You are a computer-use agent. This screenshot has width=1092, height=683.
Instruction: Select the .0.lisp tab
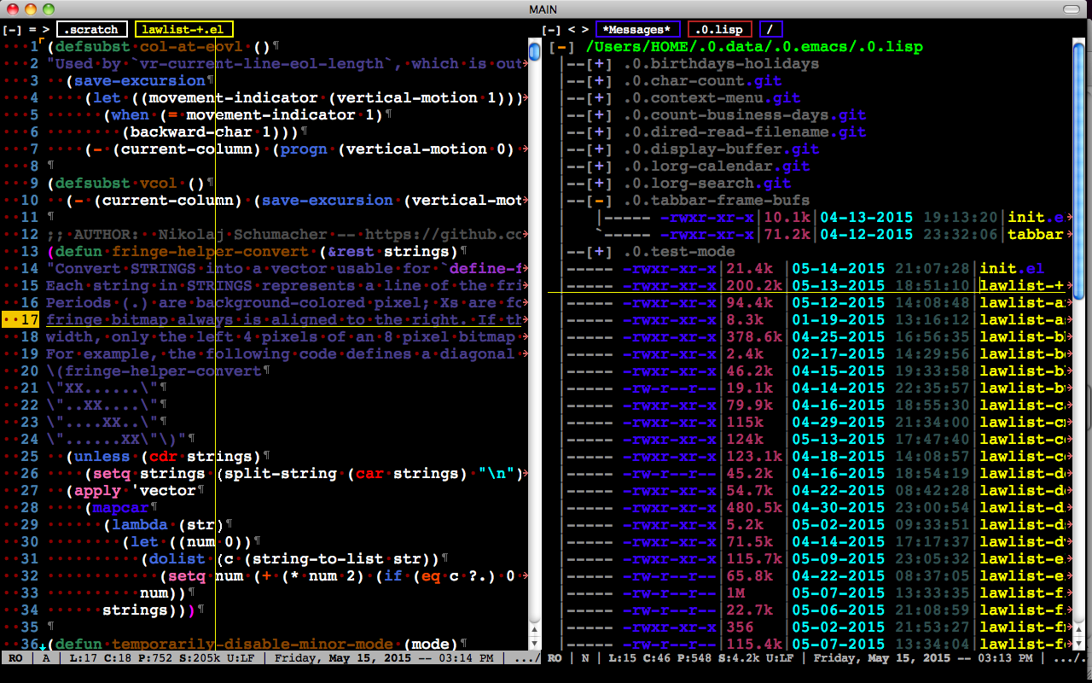coord(719,30)
